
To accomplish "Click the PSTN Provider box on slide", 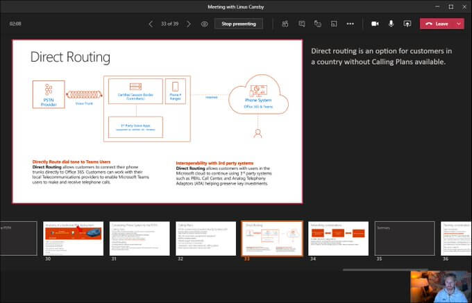I will tap(49, 94).
